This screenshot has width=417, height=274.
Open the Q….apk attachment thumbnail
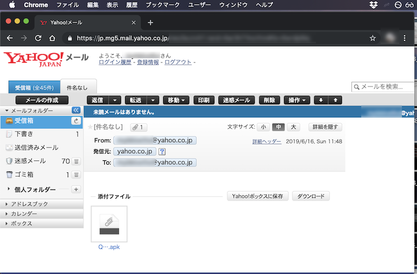coord(109,224)
